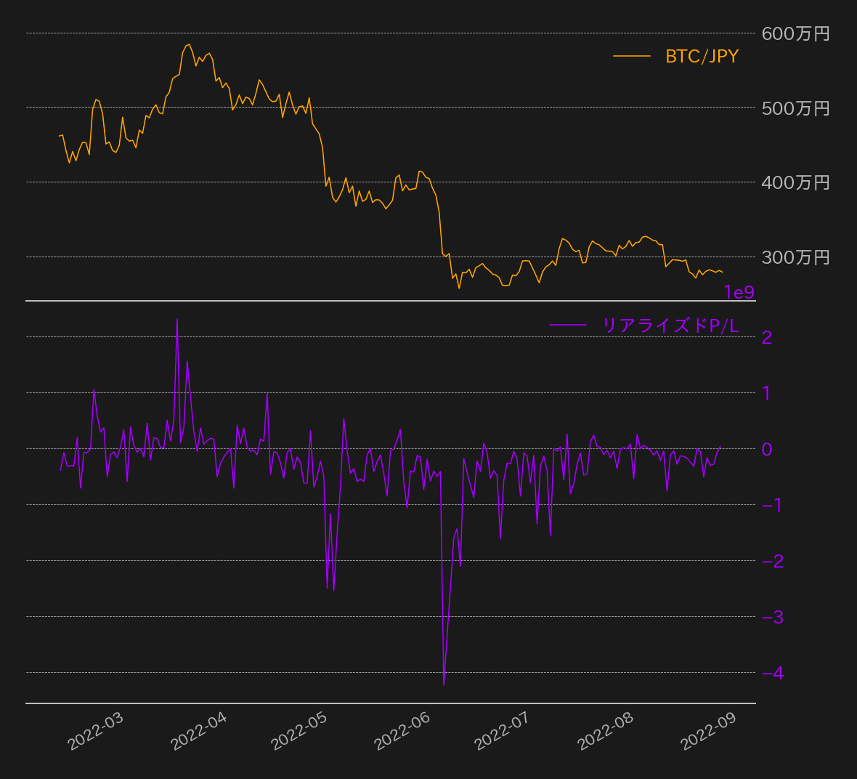Select the 500万円 price axis label

pyautogui.click(x=795, y=108)
